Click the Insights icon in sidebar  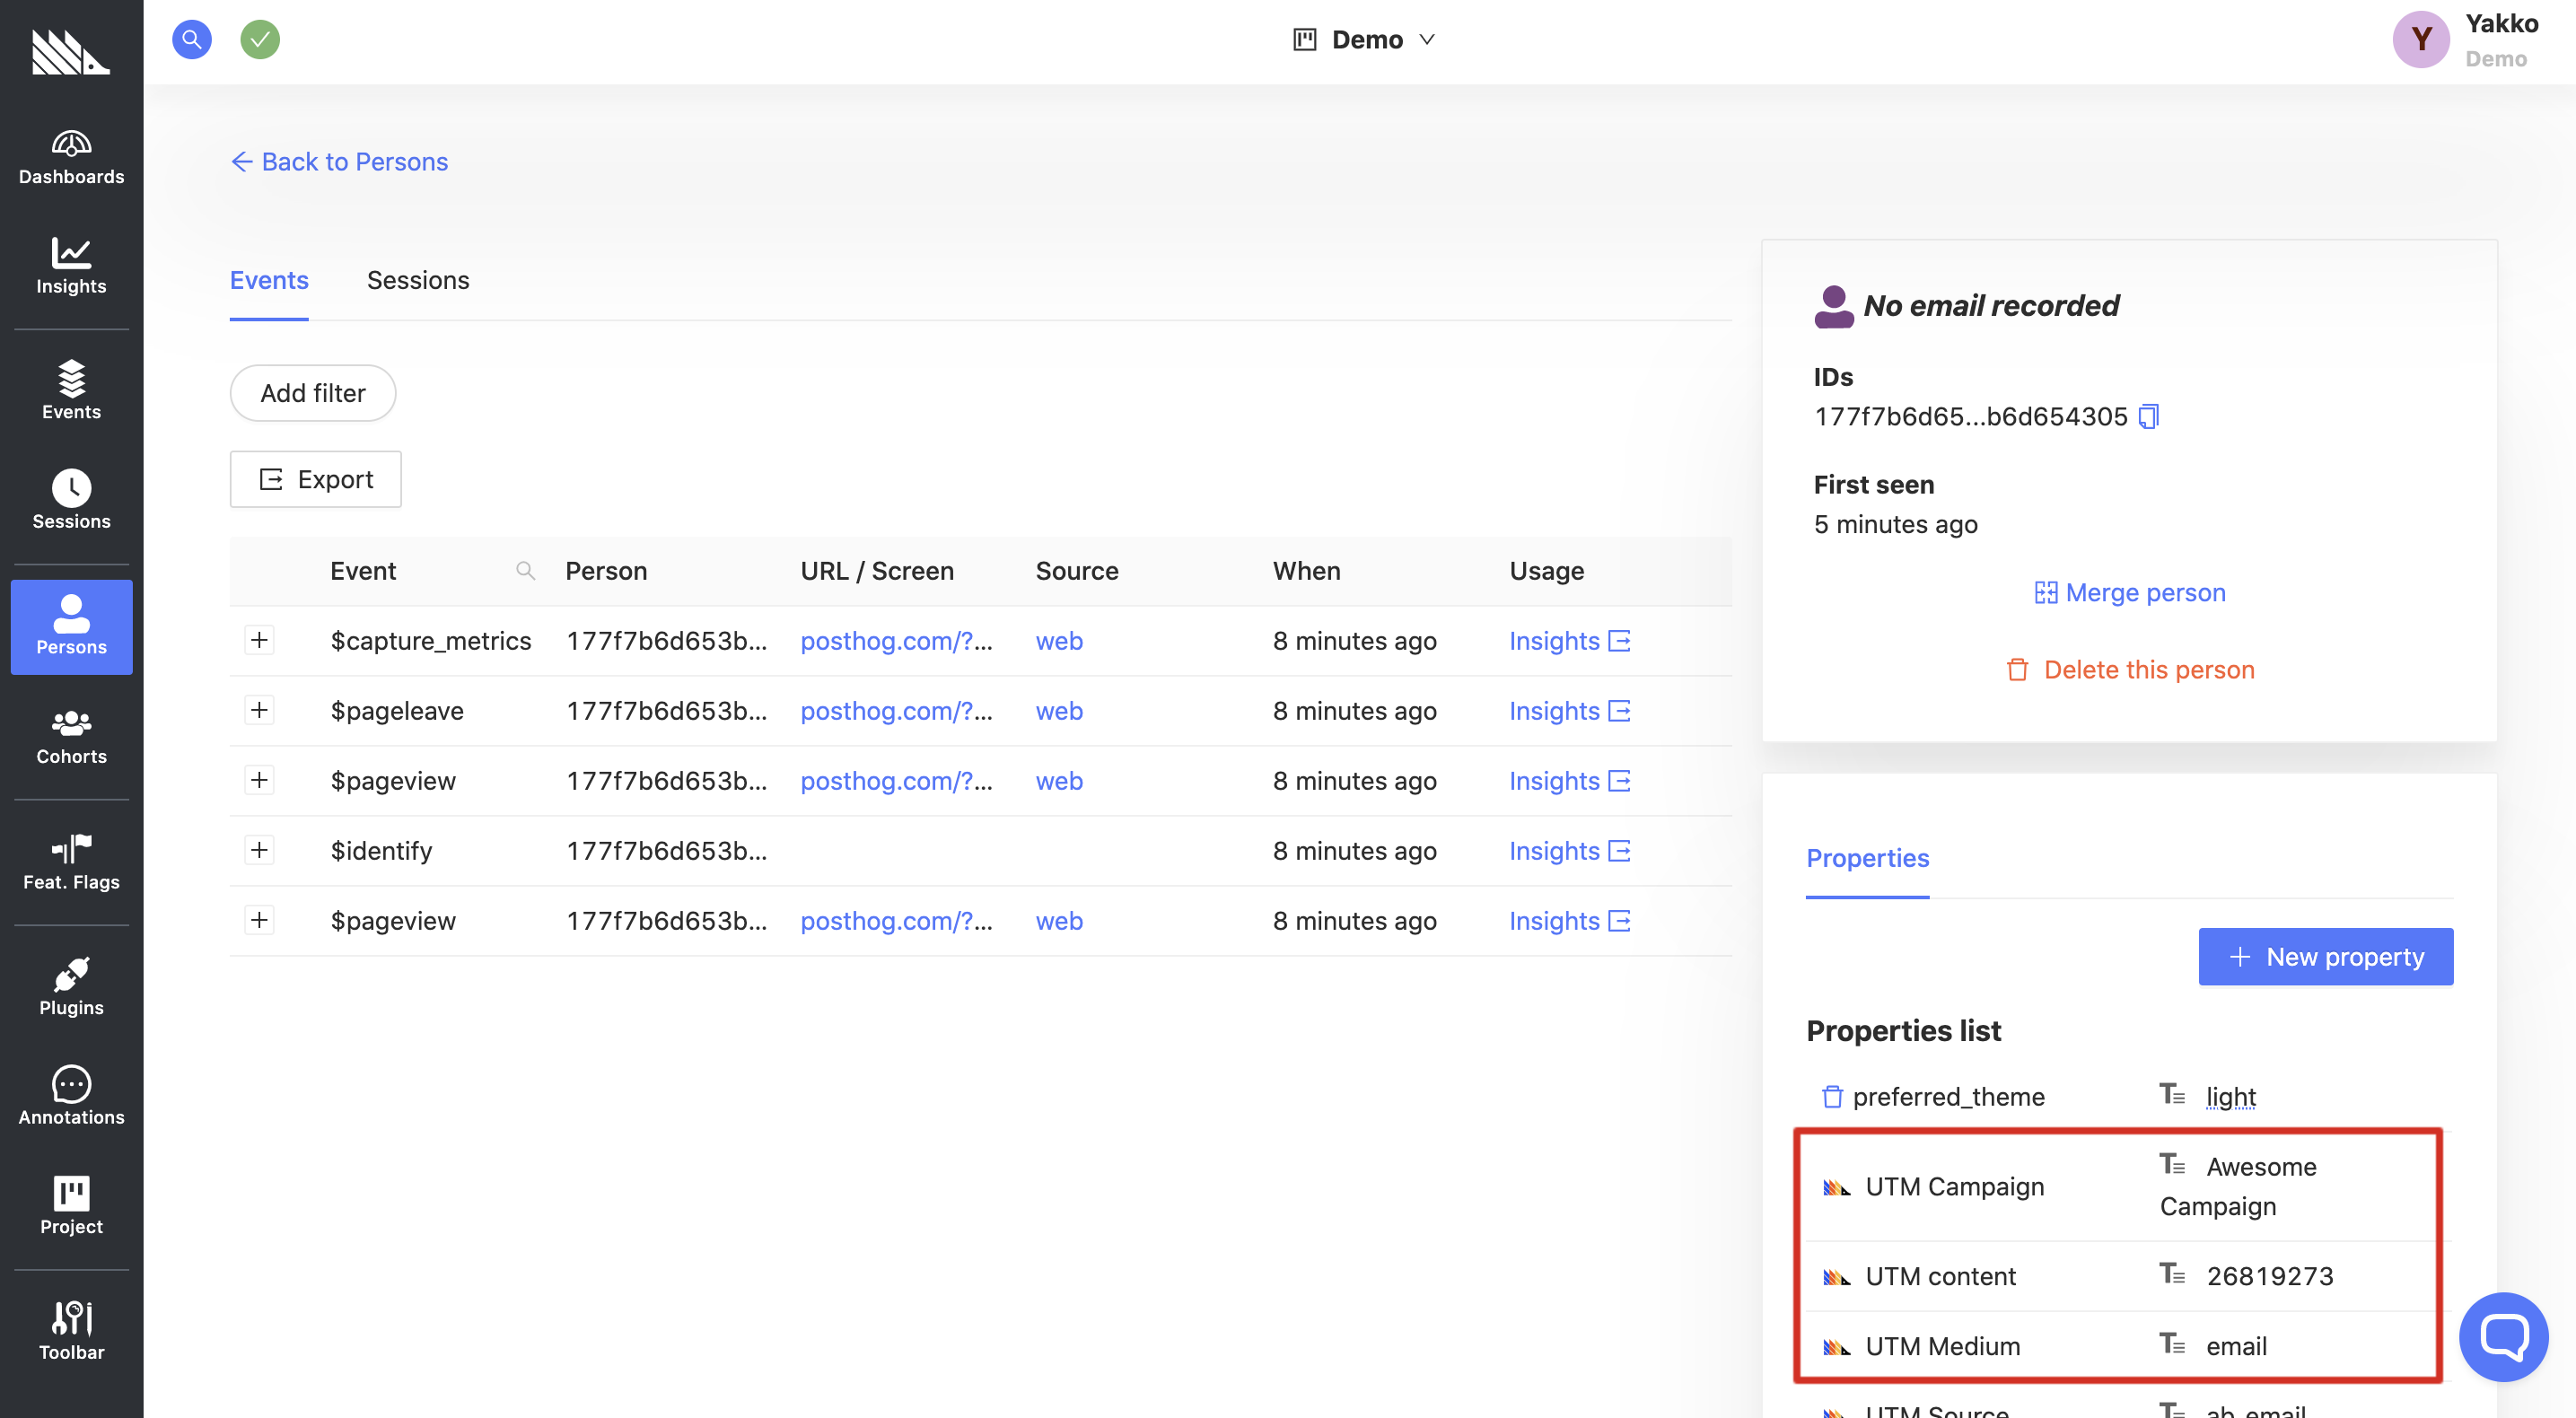click(70, 266)
